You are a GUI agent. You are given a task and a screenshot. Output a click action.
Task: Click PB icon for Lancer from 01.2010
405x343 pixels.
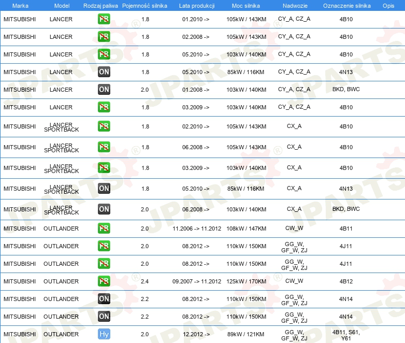pyautogui.click(x=104, y=20)
